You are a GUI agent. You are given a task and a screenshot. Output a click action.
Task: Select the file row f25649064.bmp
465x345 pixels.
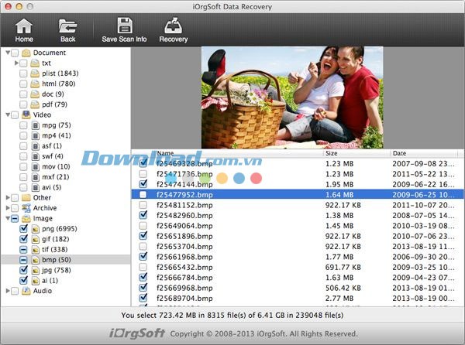298,226
